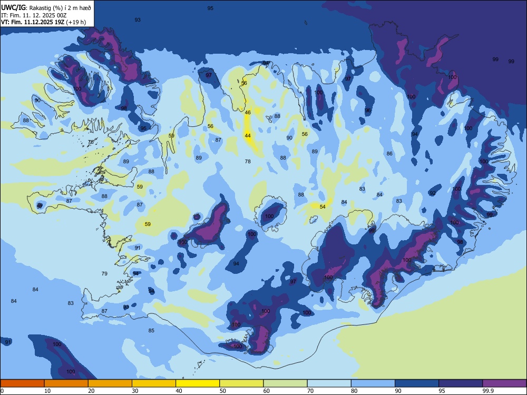Select the 20–30 legend color band
The image size is (527, 395).
[110, 383]
